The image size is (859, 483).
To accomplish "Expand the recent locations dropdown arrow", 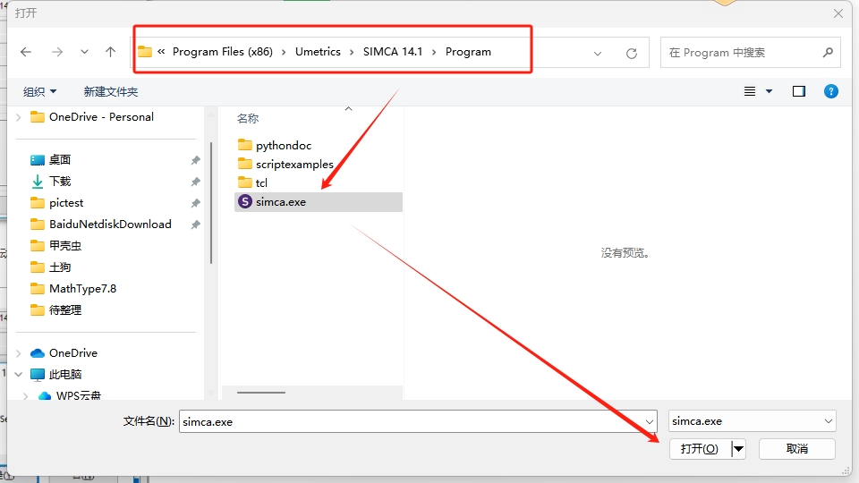I will click(x=84, y=52).
